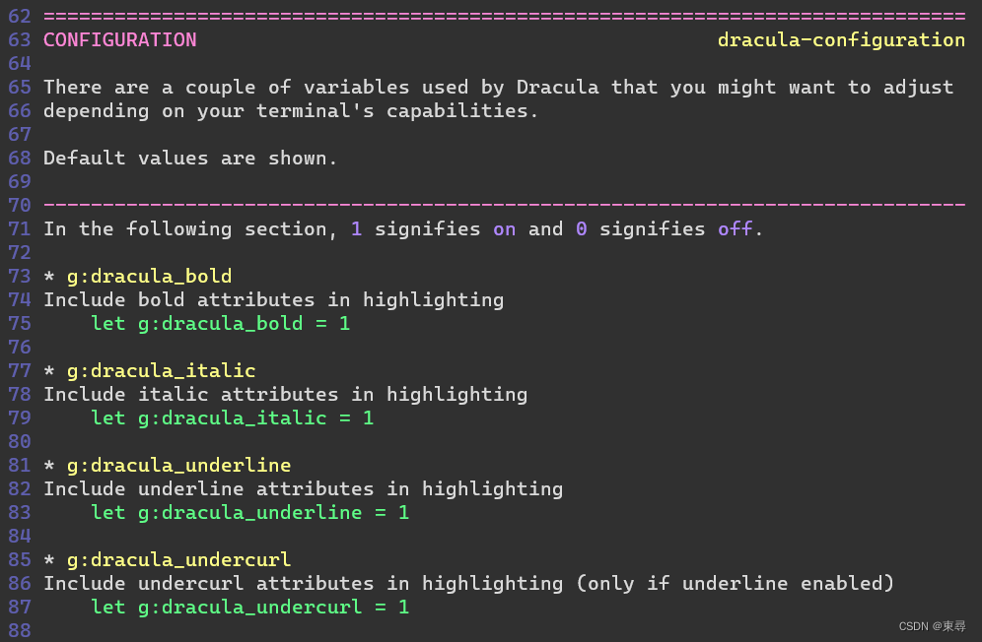This screenshot has width=982, height=642.
Task: Click the dracula-configuration help tag
Action: pyautogui.click(x=841, y=40)
